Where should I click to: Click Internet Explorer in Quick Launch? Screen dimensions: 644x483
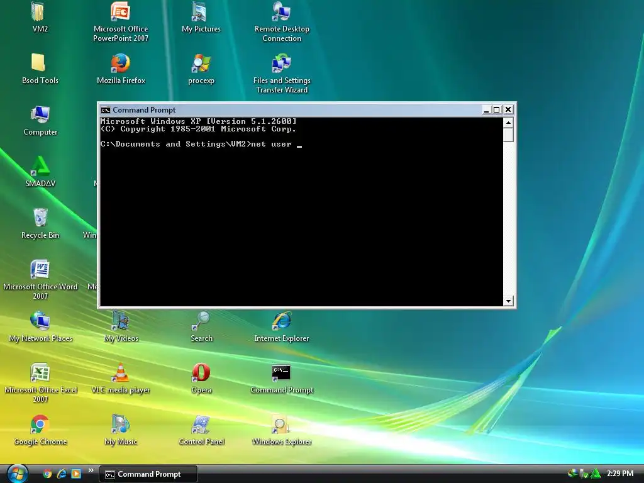tap(62, 474)
